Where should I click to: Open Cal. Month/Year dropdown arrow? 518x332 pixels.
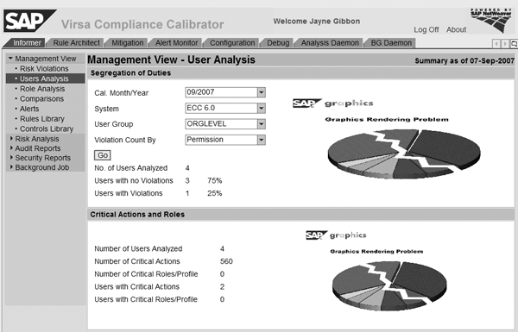tap(262, 92)
